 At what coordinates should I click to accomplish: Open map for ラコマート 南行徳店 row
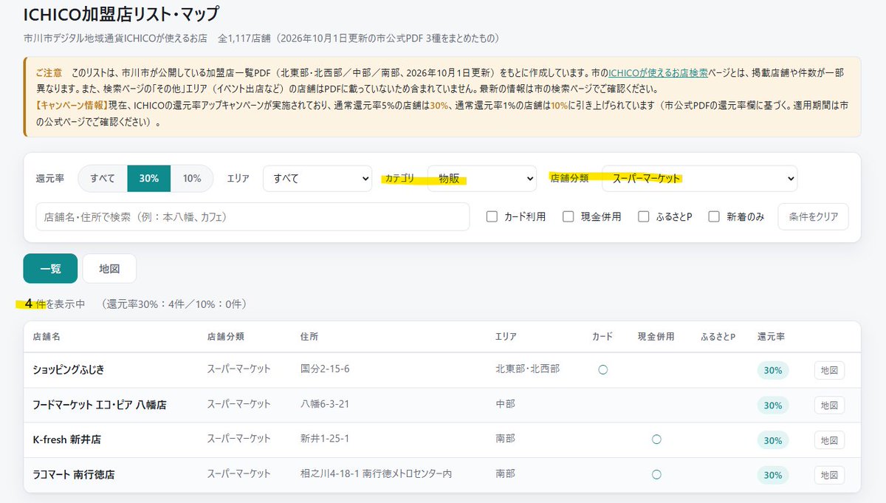click(829, 475)
